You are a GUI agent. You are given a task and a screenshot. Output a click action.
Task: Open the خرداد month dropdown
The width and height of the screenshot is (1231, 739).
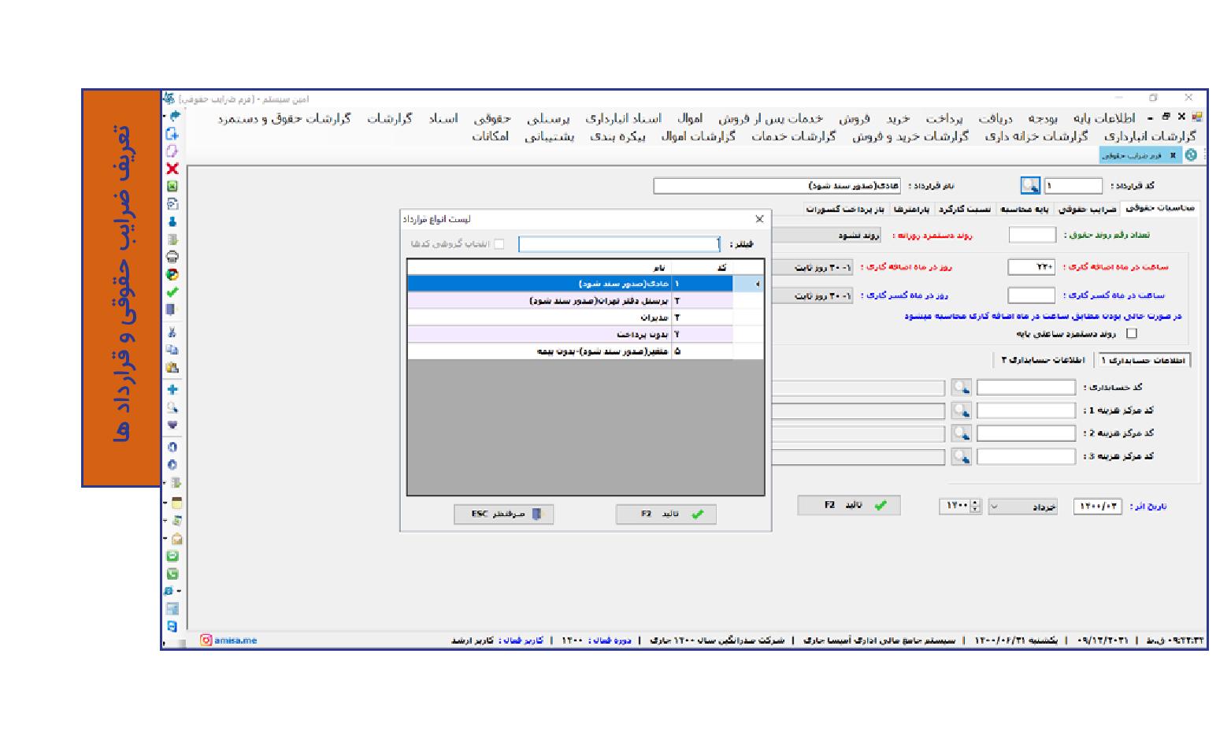[x=1023, y=507]
